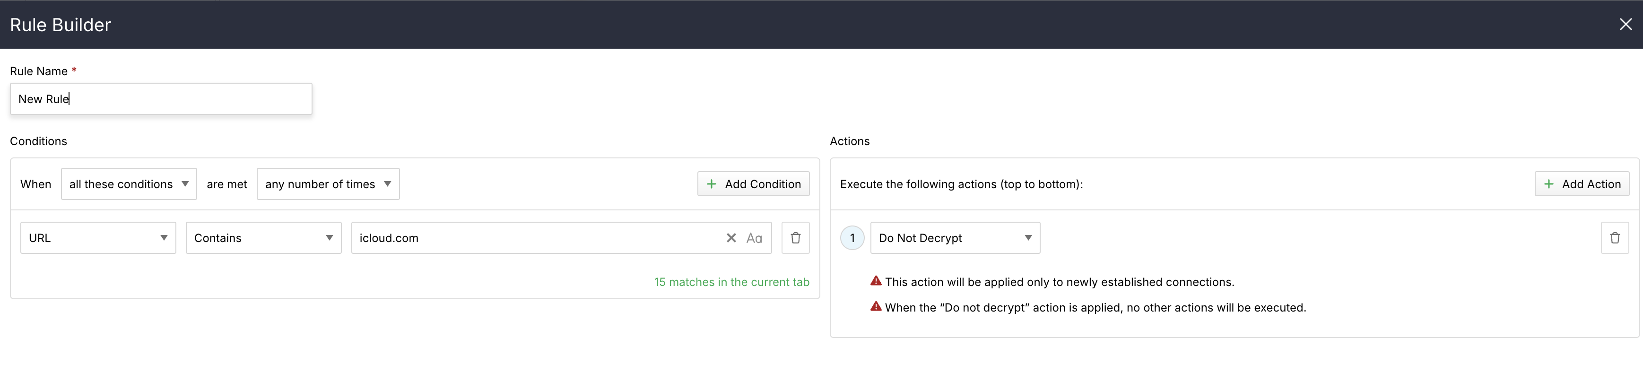1643x373 pixels.
Task: Select the action number 1 badge
Action: point(852,238)
